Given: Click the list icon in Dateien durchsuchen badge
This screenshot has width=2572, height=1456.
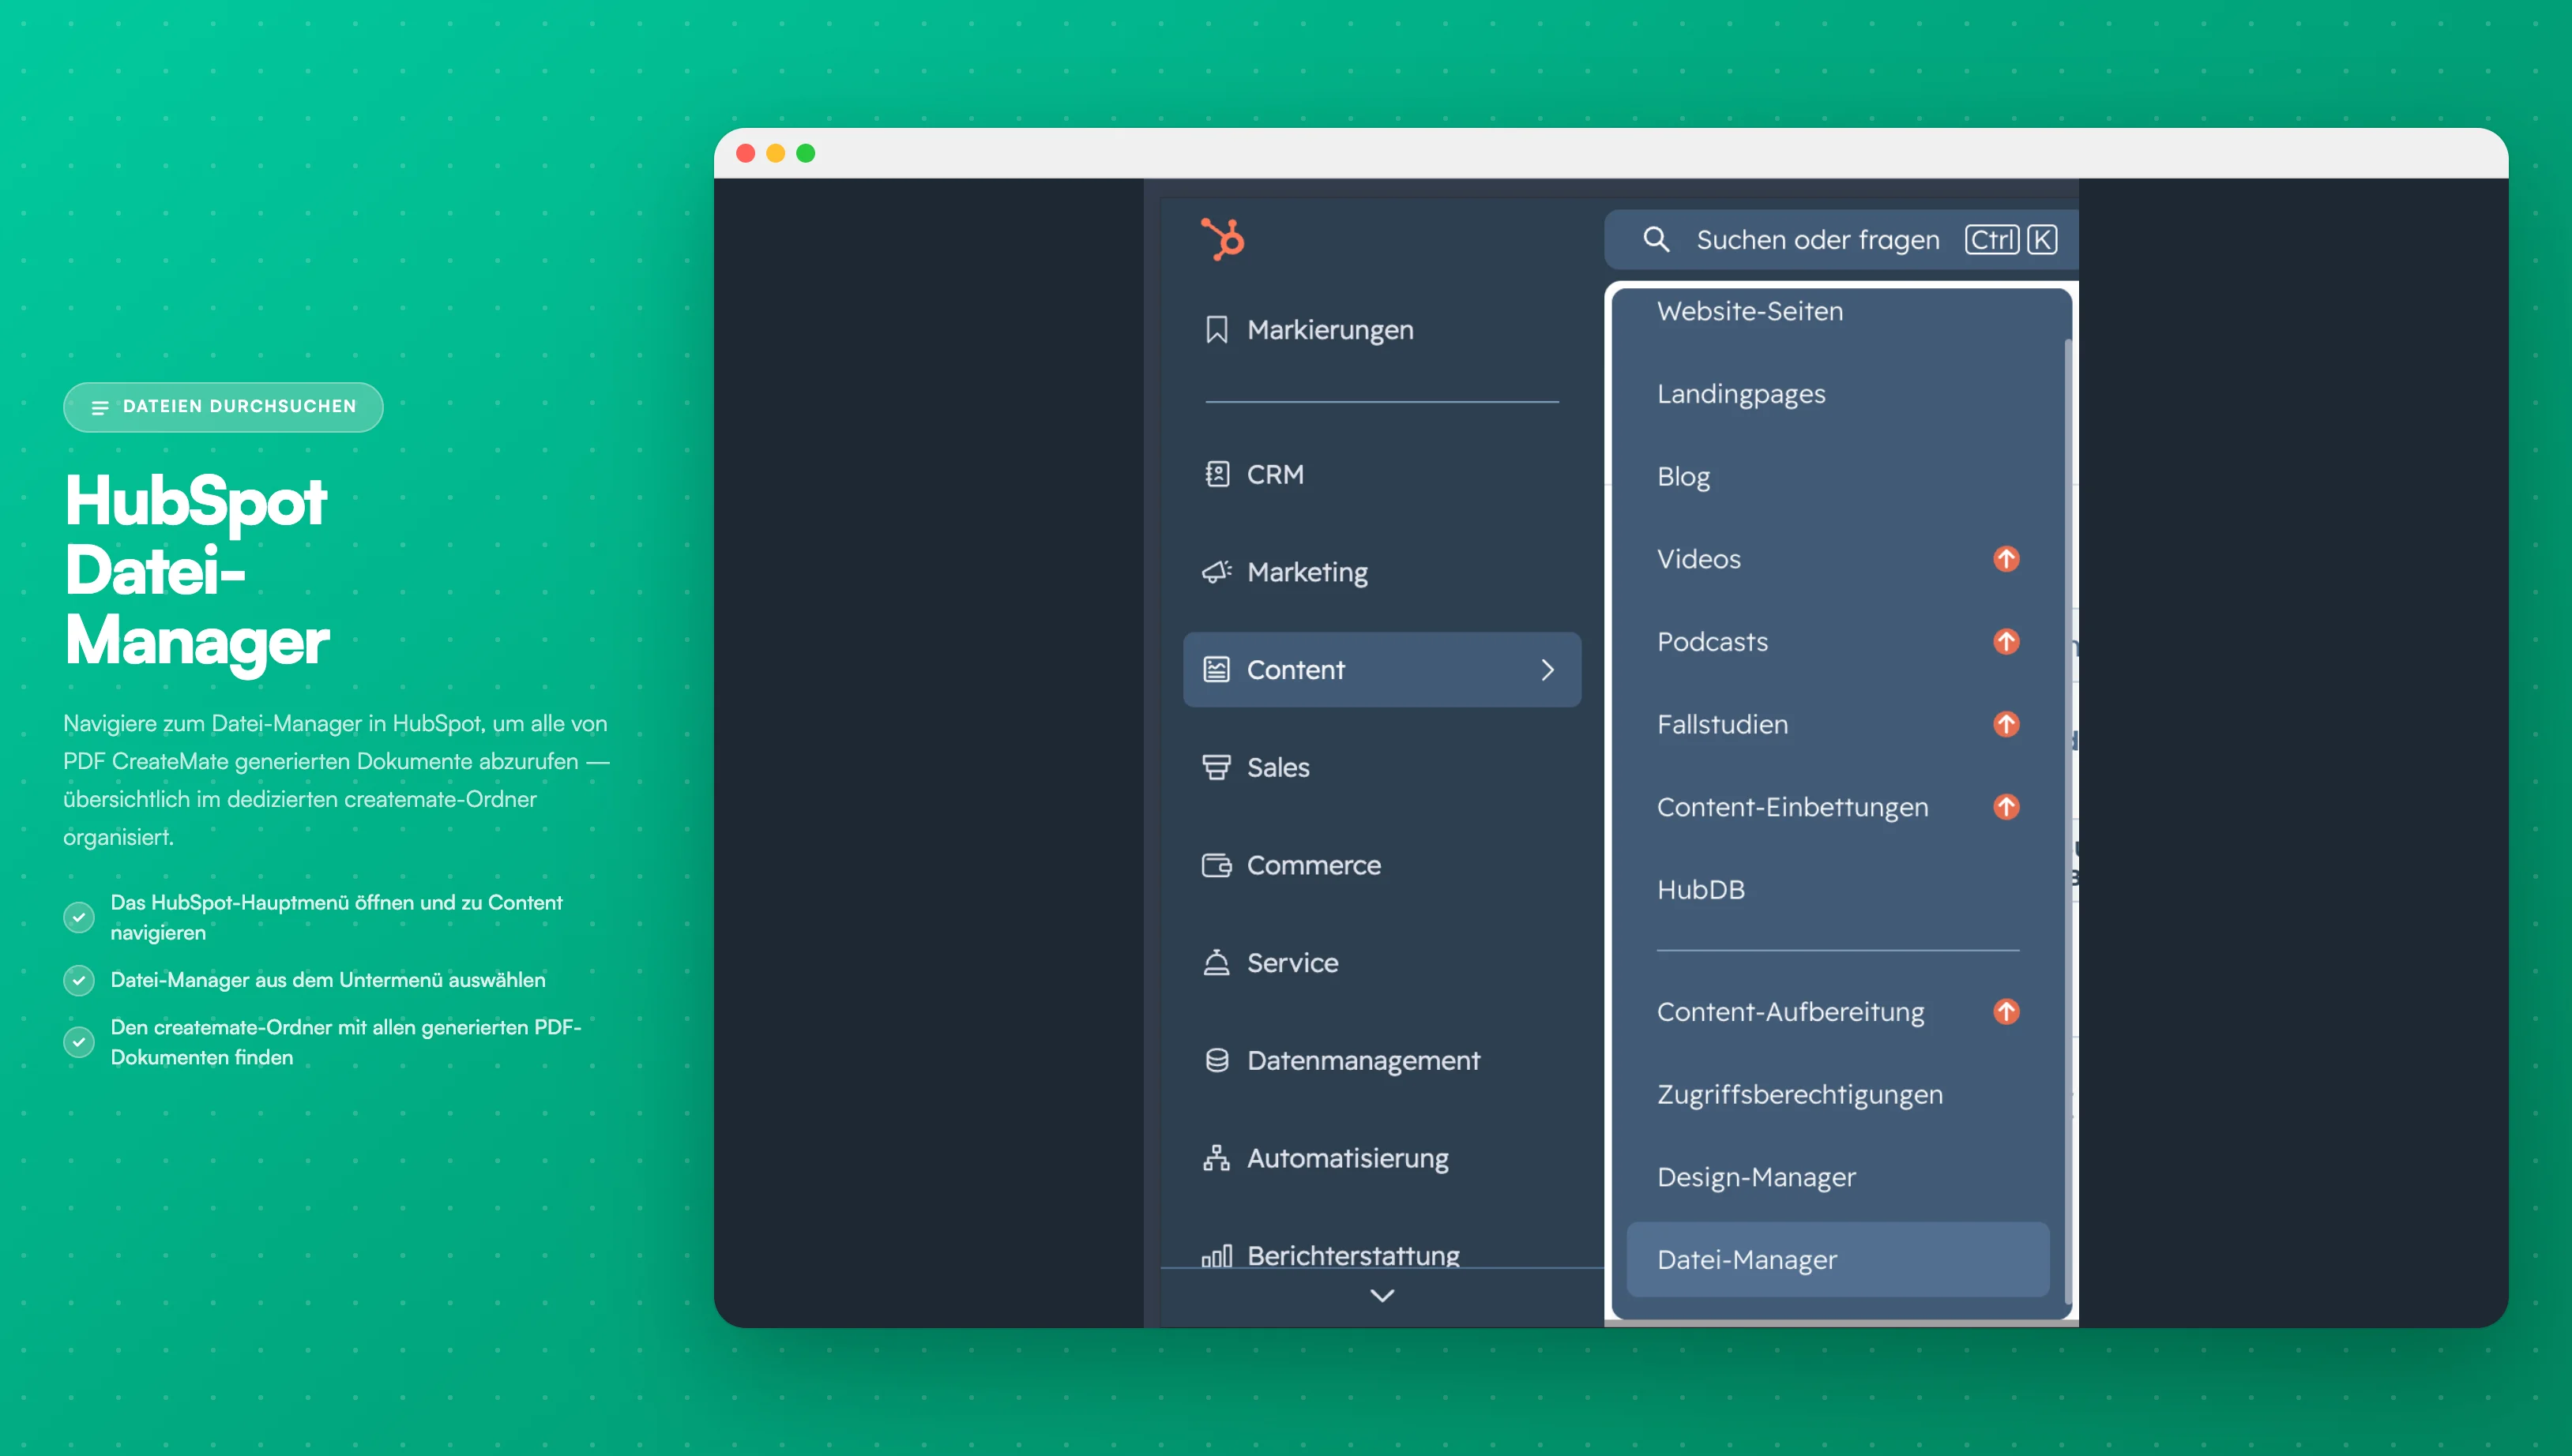Looking at the screenshot, I should pyautogui.click(x=100, y=407).
